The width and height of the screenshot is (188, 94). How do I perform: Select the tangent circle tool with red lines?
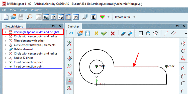tap(183, 58)
